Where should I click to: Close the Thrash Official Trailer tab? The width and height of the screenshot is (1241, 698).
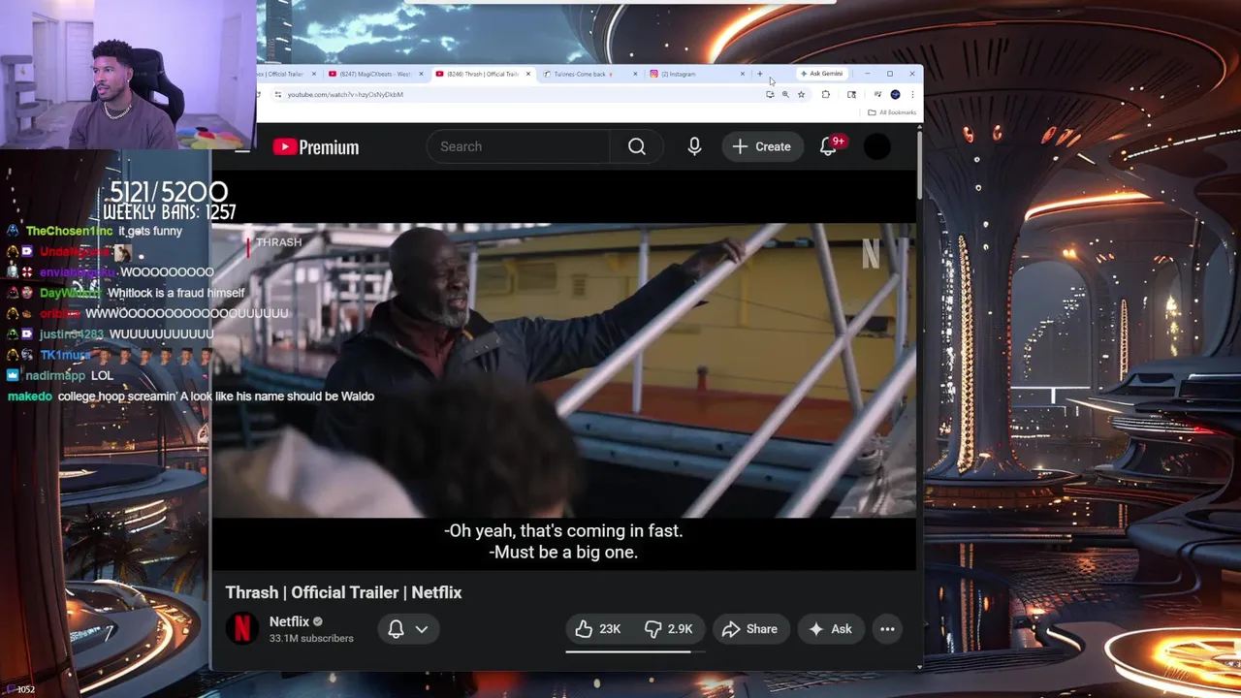[528, 74]
